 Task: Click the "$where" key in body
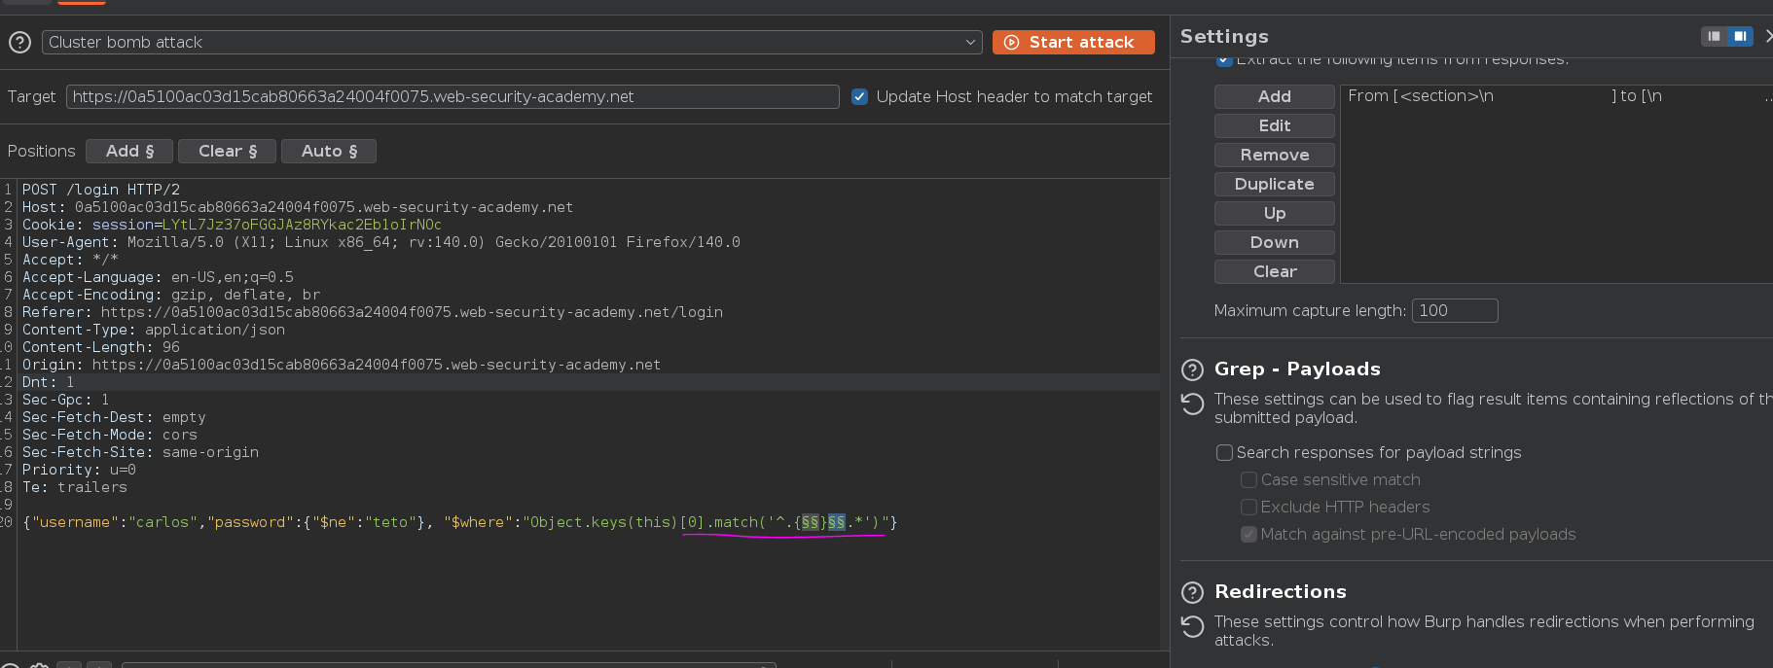479,522
